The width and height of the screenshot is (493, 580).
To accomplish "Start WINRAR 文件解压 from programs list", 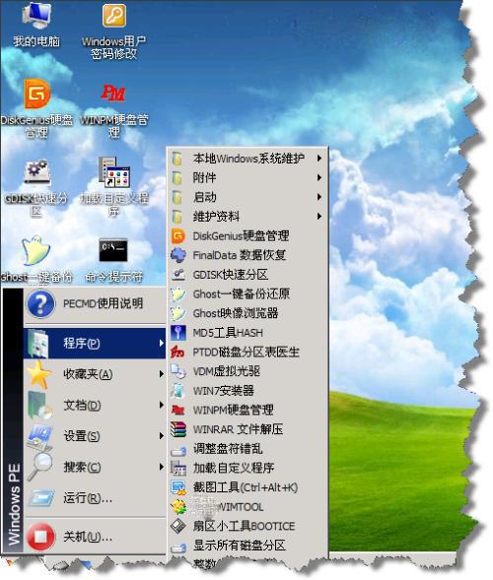I will (x=247, y=429).
